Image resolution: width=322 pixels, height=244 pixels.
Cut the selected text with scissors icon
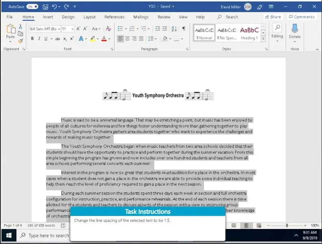[20, 26]
